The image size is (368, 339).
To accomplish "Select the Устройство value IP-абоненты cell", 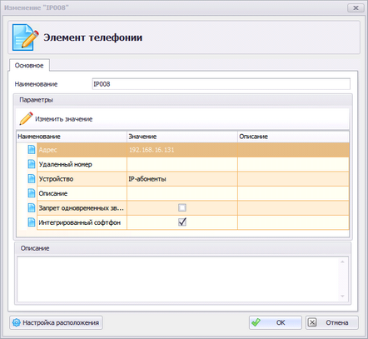I will (x=182, y=179).
